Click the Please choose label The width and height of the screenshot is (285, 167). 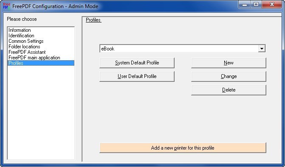pyautogui.click(x=22, y=19)
